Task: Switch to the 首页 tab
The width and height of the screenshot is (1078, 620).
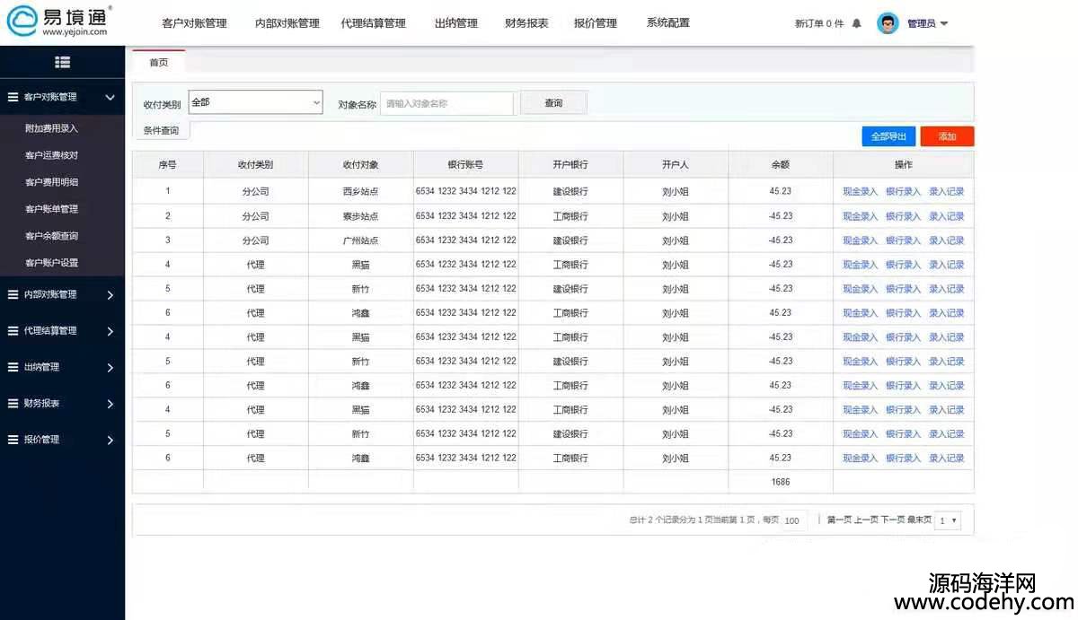Action: coord(158,62)
